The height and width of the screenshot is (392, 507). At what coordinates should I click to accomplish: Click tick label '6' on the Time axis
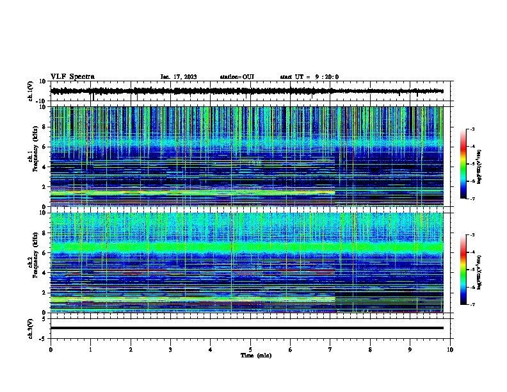(291, 350)
